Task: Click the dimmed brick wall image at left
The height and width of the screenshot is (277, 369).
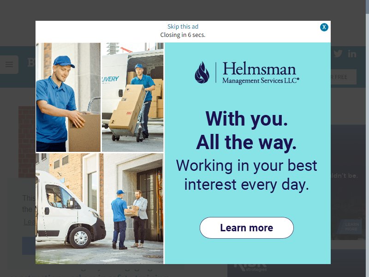Action: click(27, 142)
